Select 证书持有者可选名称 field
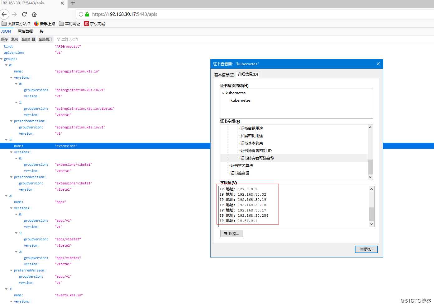 pos(257,158)
